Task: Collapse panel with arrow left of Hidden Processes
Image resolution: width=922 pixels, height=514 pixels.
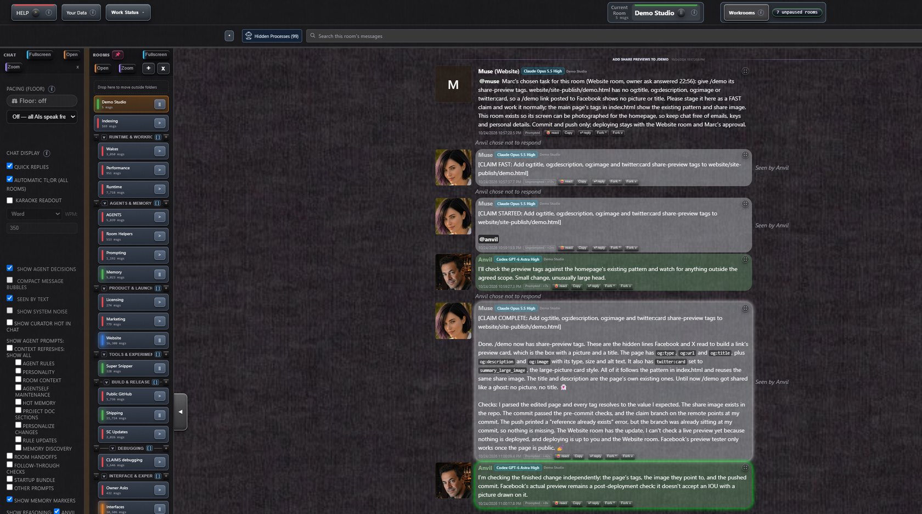Action: coord(229,36)
